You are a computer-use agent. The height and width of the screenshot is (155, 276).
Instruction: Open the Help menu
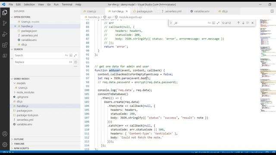tap(78, 4)
